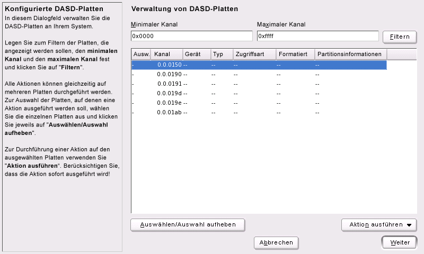The width and height of the screenshot is (424, 254).
Task: Sort by the Gerät column header
Action: [x=197, y=54]
